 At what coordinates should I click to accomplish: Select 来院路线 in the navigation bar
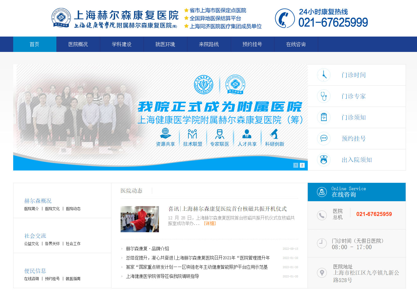click(209, 44)
